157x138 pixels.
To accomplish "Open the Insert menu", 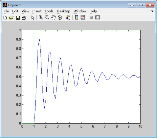I will tap(37, 11).
